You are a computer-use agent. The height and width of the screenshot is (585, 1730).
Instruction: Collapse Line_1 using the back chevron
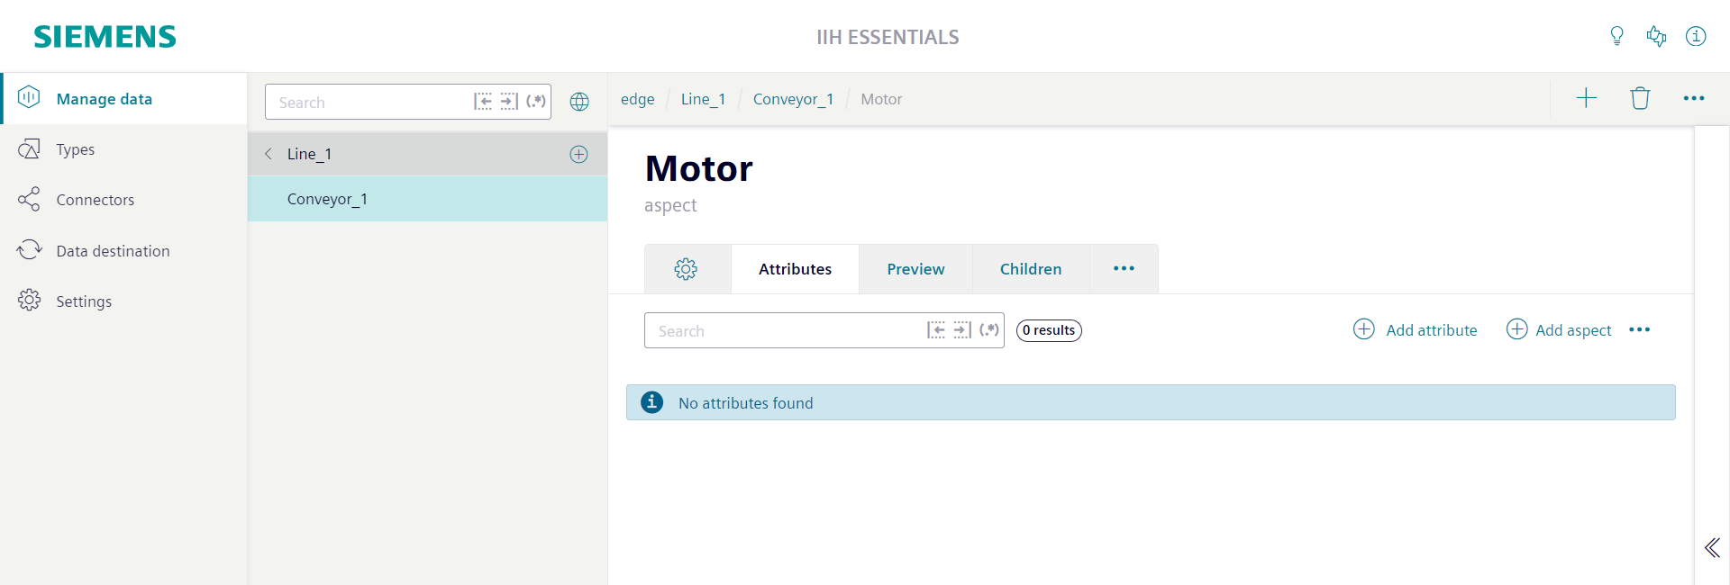[269, 154]
